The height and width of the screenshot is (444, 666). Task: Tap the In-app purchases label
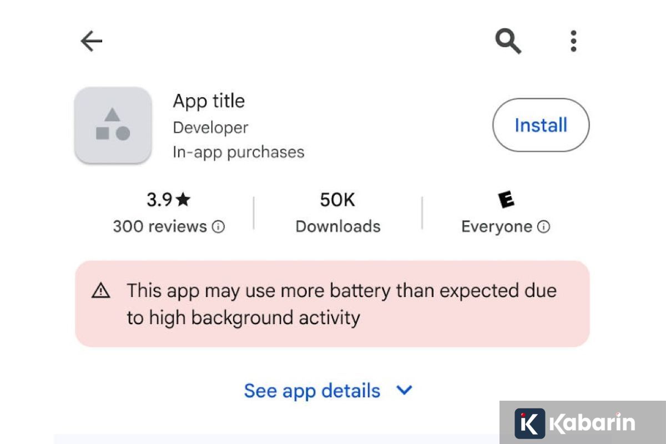(239, 152)
